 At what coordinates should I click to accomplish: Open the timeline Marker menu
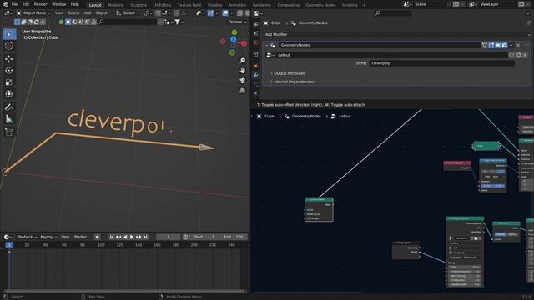click(80, 237)
